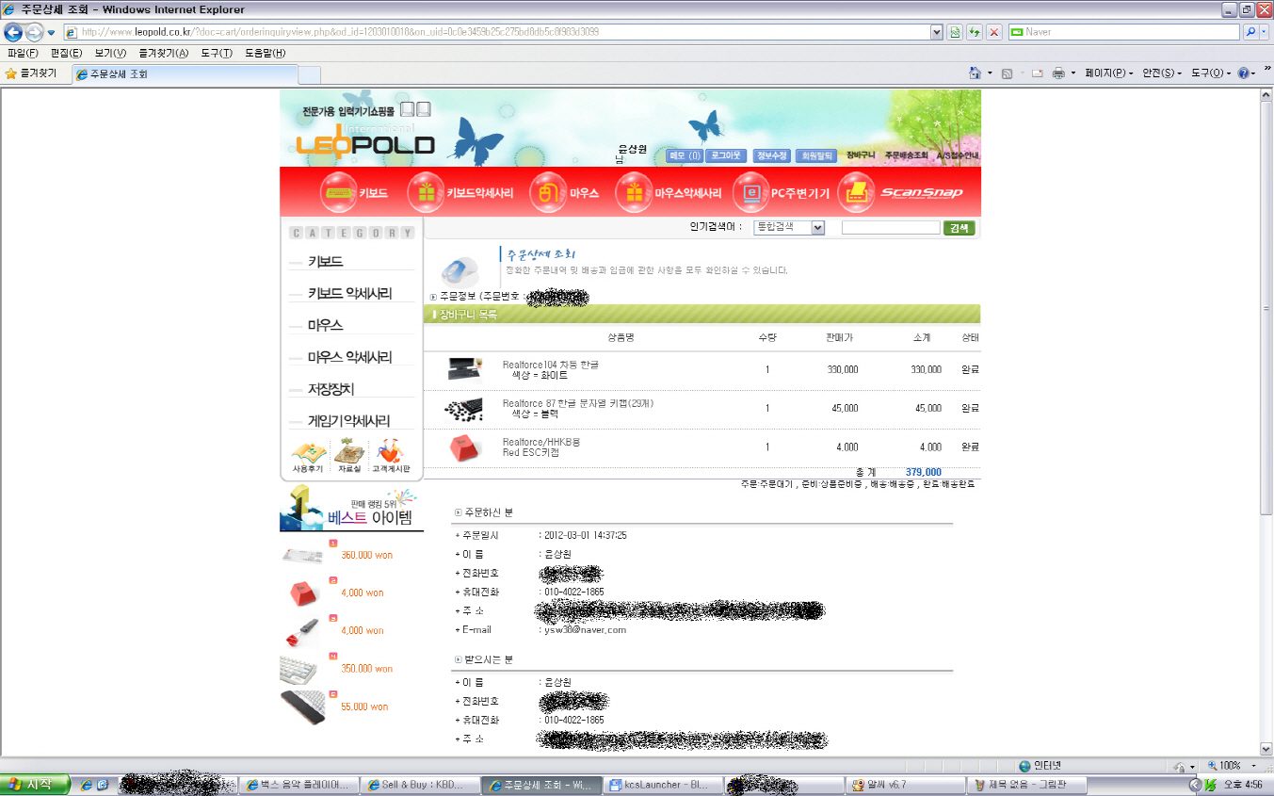This screenshot has height=796, width=1274.
Task: Open the 게임기악세사리 category in the sidebar
Action: coord(348,421)
